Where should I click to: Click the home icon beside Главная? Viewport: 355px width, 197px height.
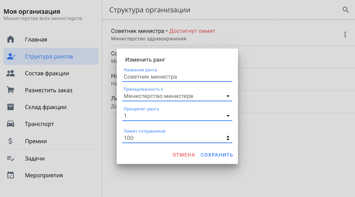(x=11, y=39)
